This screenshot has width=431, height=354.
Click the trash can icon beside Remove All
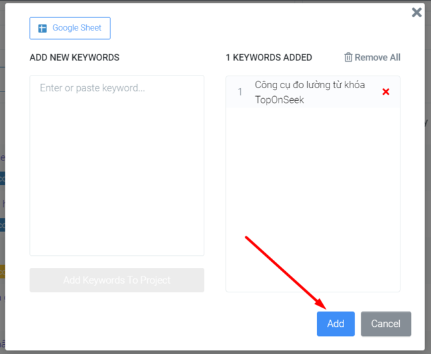tap(348, 58)
